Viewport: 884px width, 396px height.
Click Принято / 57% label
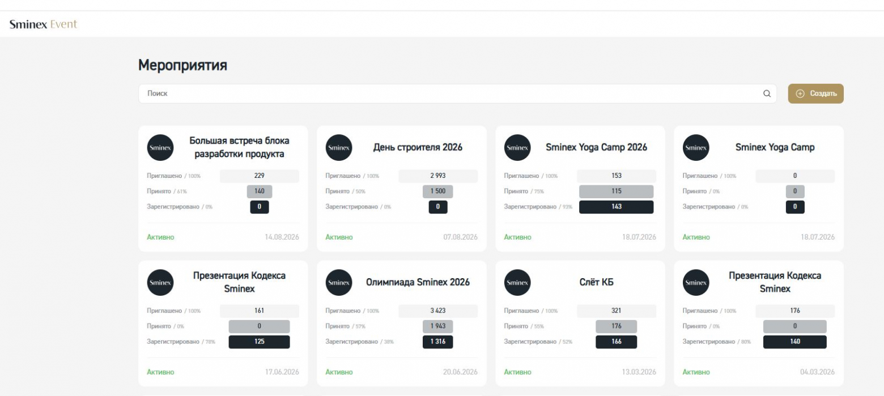click(x=346, y=326)
